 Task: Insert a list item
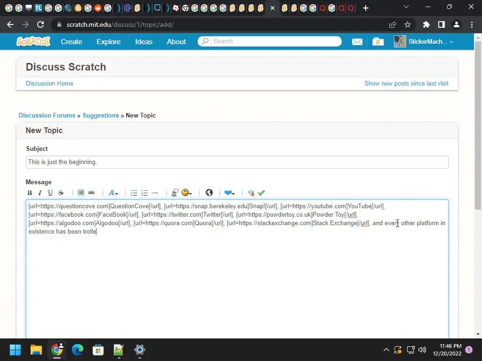(154, 193)
